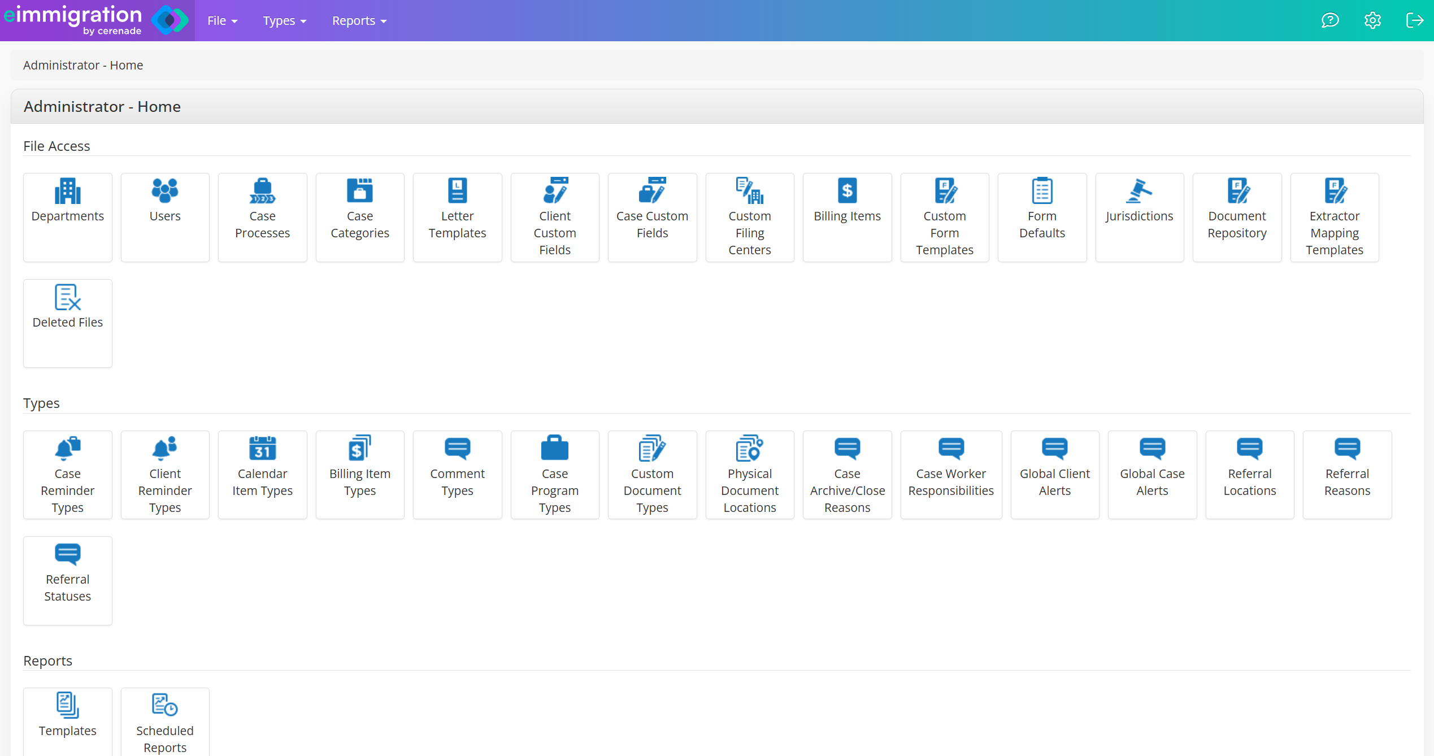Expand the Types dropdown menu

(x=284, y=21)
